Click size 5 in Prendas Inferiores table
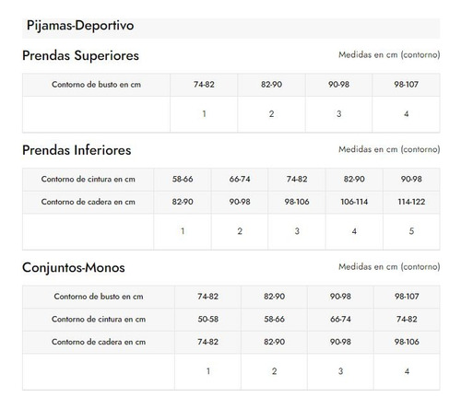This screenshot has height=409, width=461. [x=411, y=231]
